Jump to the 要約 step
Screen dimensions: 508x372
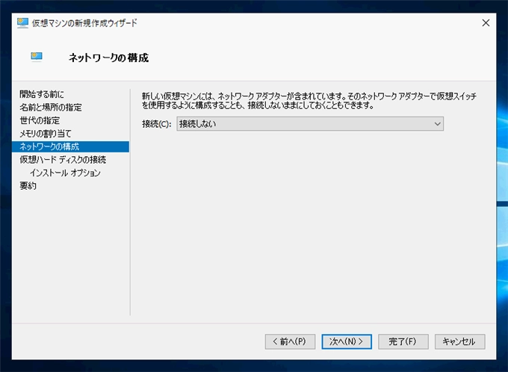[x=28, y=186]
